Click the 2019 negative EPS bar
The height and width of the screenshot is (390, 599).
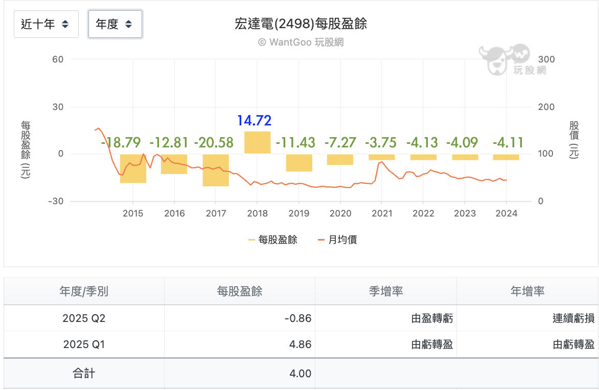[299, 163]
